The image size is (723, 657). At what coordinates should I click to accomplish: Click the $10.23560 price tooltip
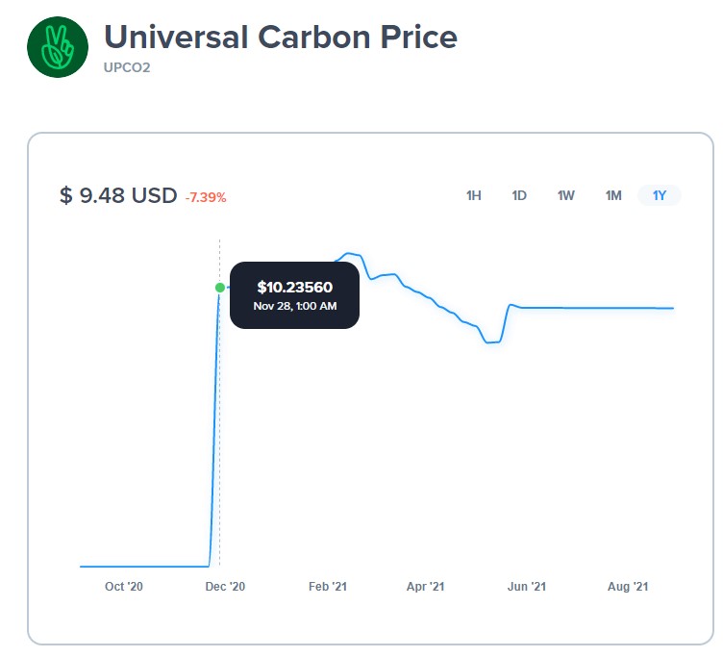click(294, 287)
